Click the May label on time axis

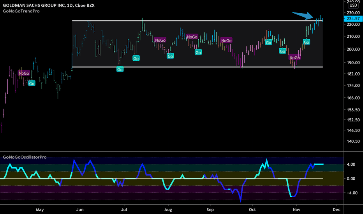pyautogui.click(x=40, y=210)
